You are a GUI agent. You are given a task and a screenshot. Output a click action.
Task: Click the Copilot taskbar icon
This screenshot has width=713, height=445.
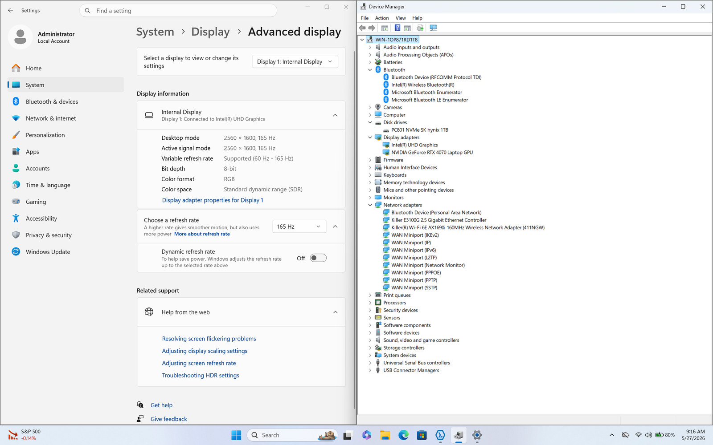pyautogui.click(x=367, y=435)
